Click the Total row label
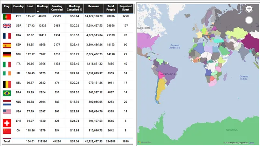The image size is (260, 146). [7, 142]
